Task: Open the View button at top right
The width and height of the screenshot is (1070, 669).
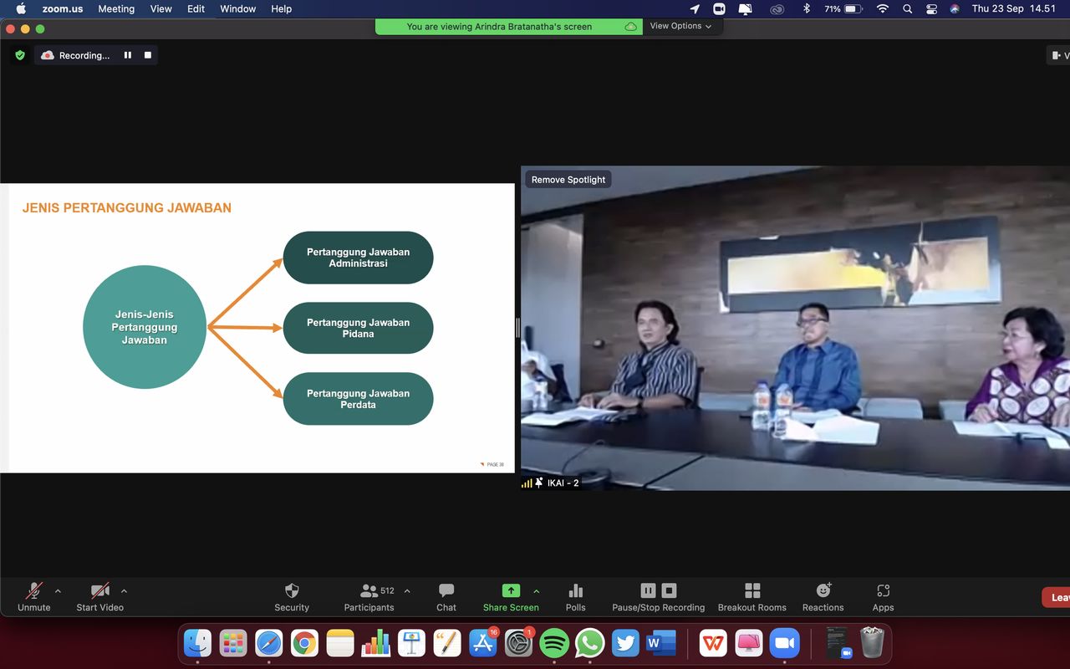Action: (1059, 55)
